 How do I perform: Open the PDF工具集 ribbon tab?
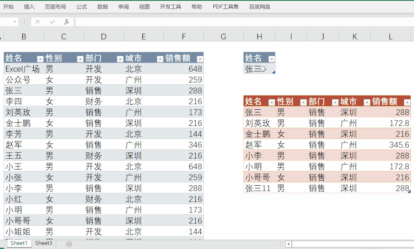pos(225,7)
